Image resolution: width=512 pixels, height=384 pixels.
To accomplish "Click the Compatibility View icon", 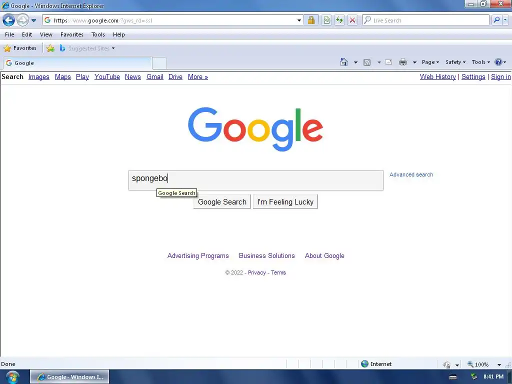I will click(x=326, y=20).
